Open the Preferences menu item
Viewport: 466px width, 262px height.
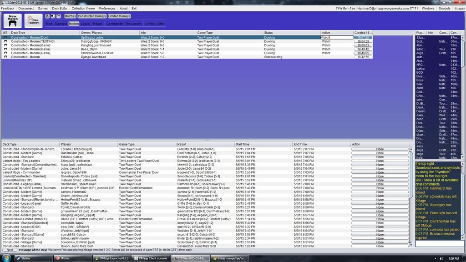click(x=107, y=8)
